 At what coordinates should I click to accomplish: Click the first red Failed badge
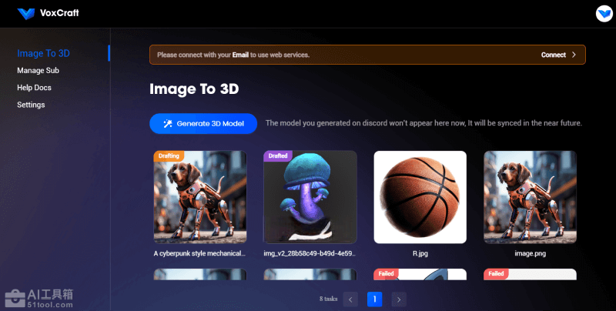[387, 273]
